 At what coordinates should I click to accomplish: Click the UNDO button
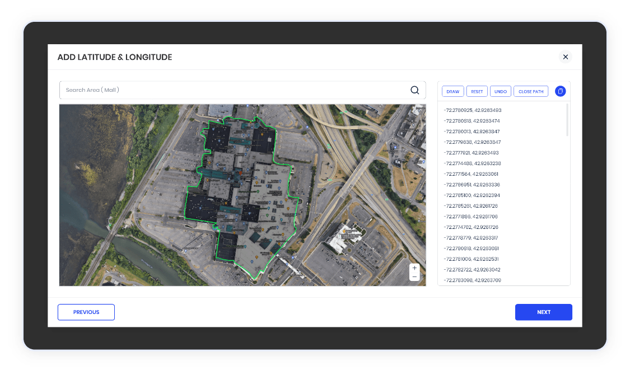click(x=500, y=91)
